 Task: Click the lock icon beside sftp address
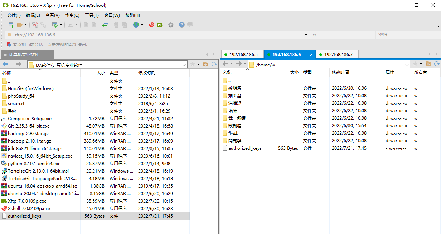9,35
